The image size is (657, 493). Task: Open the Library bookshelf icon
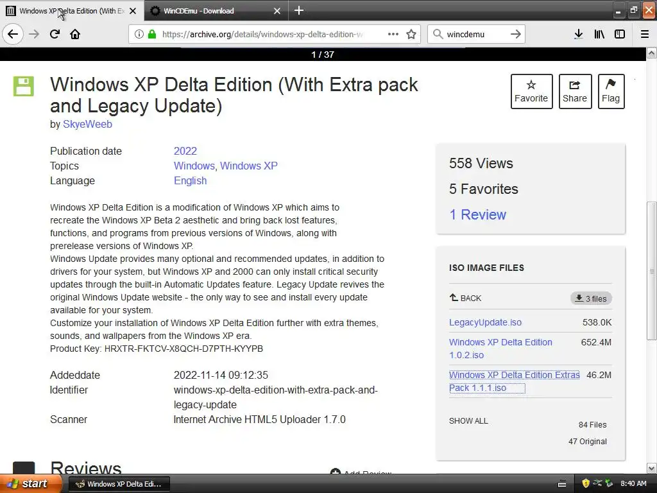click(x=599, y=34)
